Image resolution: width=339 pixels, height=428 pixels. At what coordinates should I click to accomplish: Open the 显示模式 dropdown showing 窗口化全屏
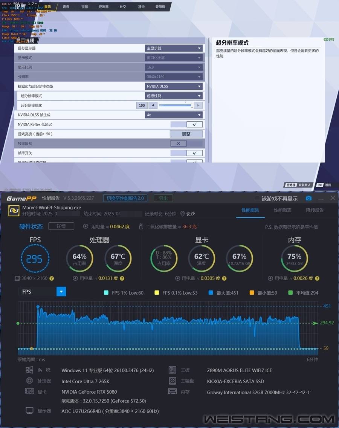[174, 58]
